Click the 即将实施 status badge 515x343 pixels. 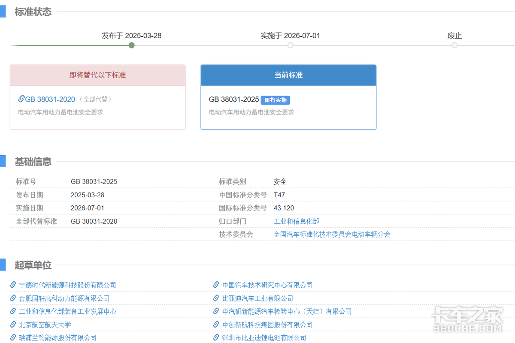coord(275,100)
